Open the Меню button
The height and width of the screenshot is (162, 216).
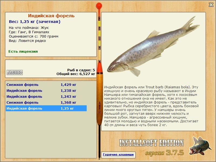[15, 72]
